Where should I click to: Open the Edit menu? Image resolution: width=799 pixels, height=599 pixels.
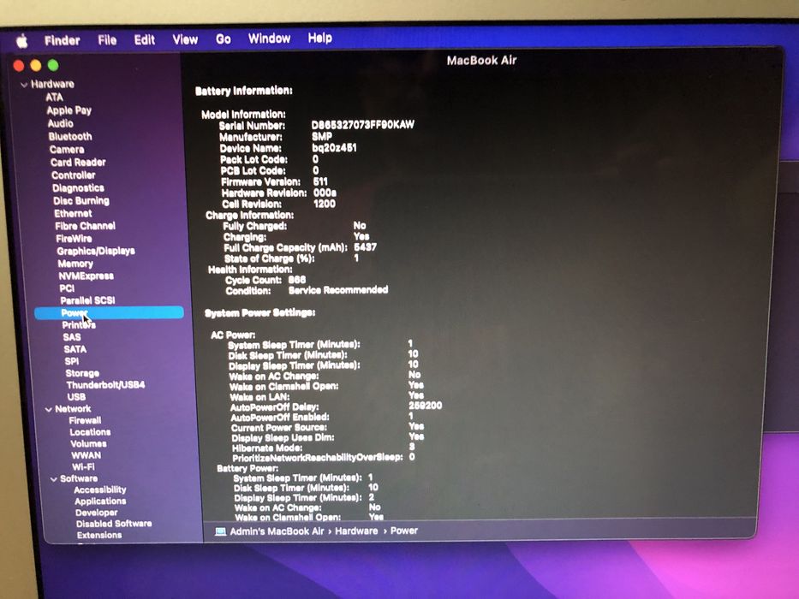(144, 39)
